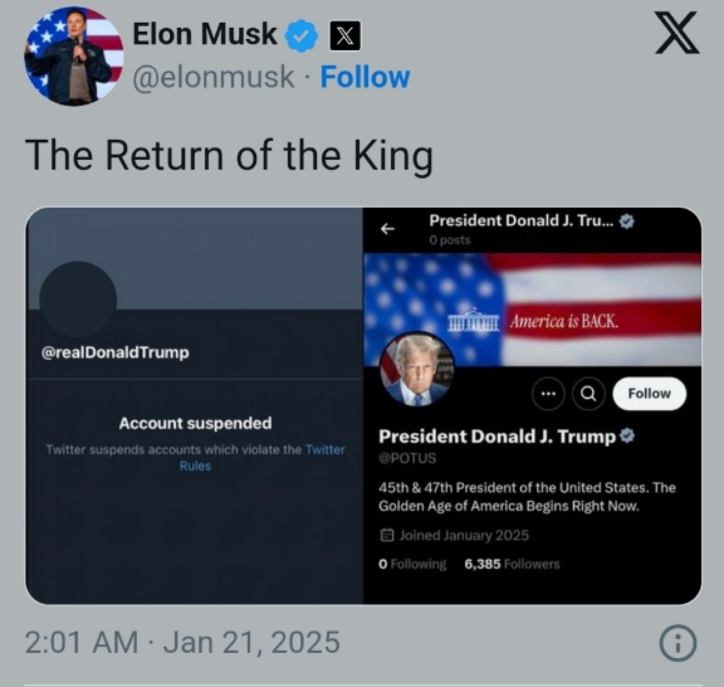Click the 0 Following count
Image resolution: width=724 pixels, height=687 pixels.
[x=412, y=564]
